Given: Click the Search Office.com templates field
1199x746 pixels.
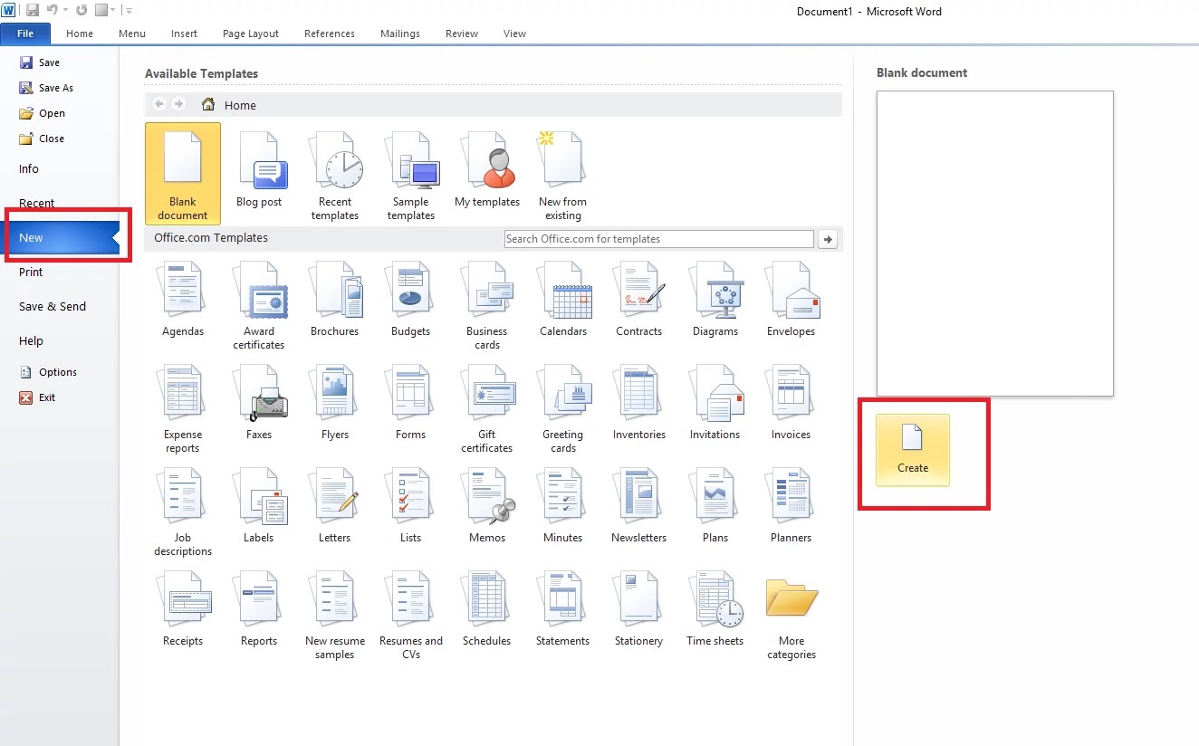Looking at the screenshot, I should (659, 239).
